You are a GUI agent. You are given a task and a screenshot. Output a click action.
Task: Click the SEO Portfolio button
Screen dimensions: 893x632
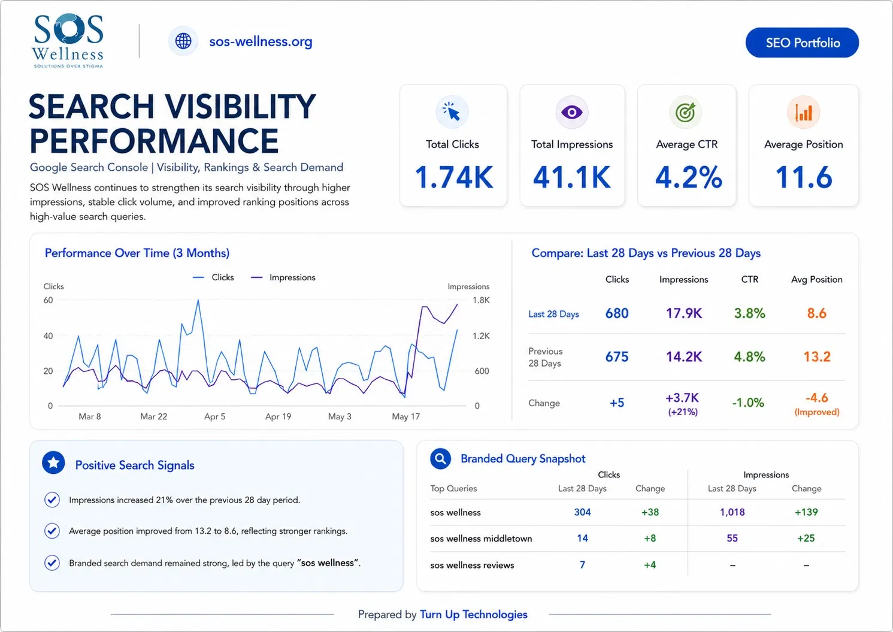pyautogui.click(x=802, y=43)
